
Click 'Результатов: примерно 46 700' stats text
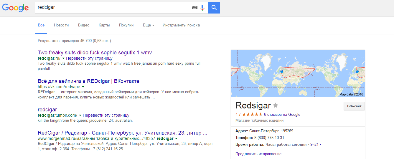click(x=74, y=41)
